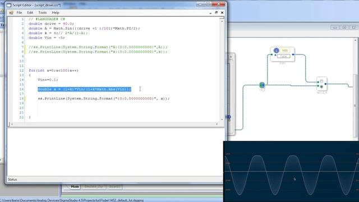Click the line 'double k = 4;' in editor
The width and height of the screenshot is (359, 202).
pos(58,33)
